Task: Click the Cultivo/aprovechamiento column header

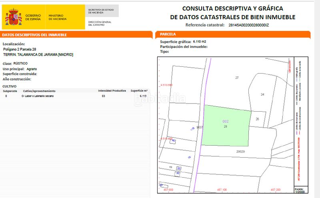Action: pyautogui.click(x=39, y=91)
